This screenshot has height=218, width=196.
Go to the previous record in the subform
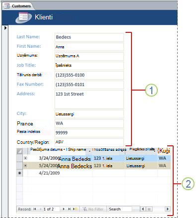[x=40, y=209]
